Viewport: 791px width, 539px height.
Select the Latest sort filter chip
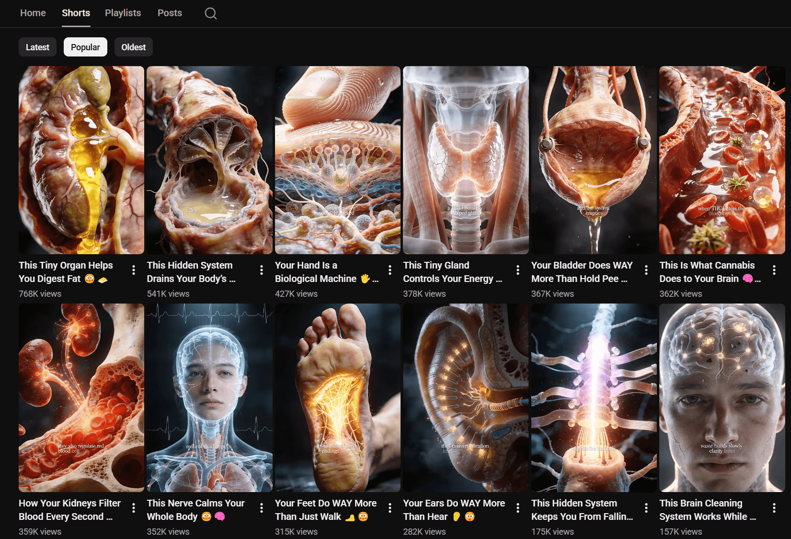pos(37,47)
